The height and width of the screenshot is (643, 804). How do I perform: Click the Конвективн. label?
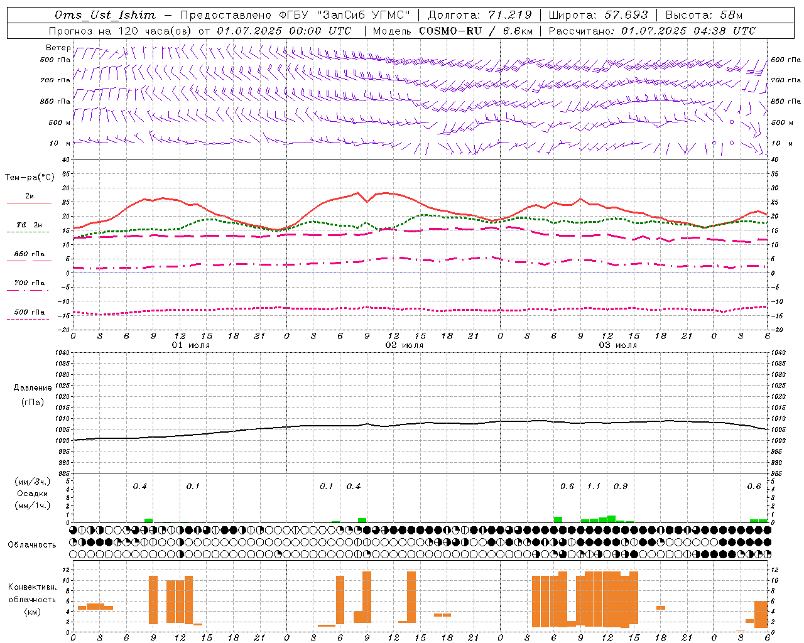click(x=32, y=586)
